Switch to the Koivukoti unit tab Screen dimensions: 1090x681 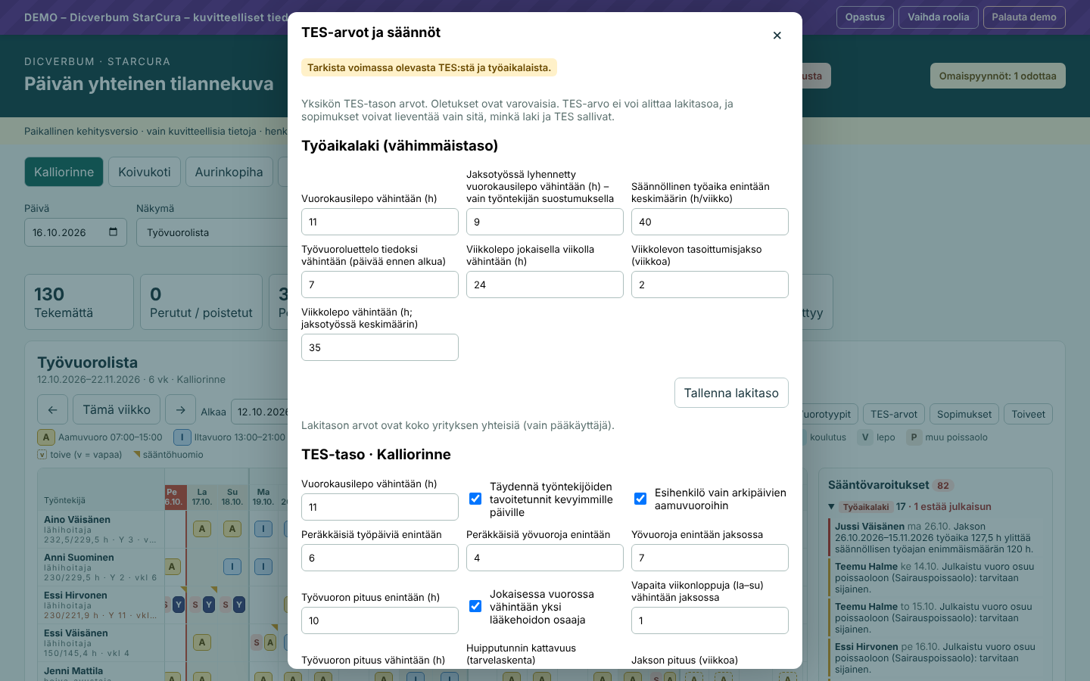click(x=145, y=172)
